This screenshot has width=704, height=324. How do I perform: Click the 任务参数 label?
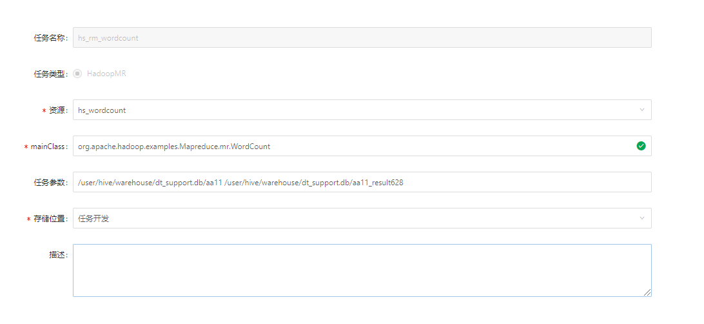pyautogui.click(x=51, y=183)
